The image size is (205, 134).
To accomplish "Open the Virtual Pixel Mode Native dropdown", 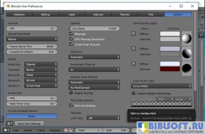I will click(32, 39).
